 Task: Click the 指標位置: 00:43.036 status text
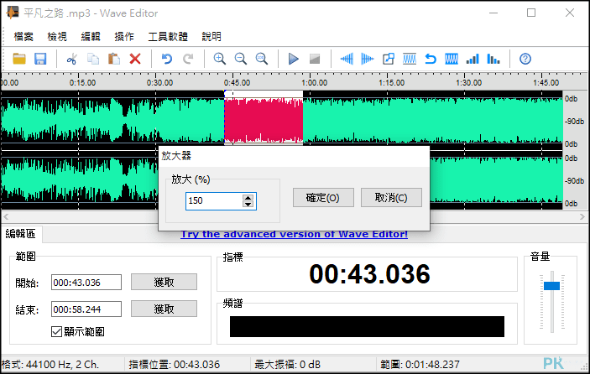[x=175, y=364]
